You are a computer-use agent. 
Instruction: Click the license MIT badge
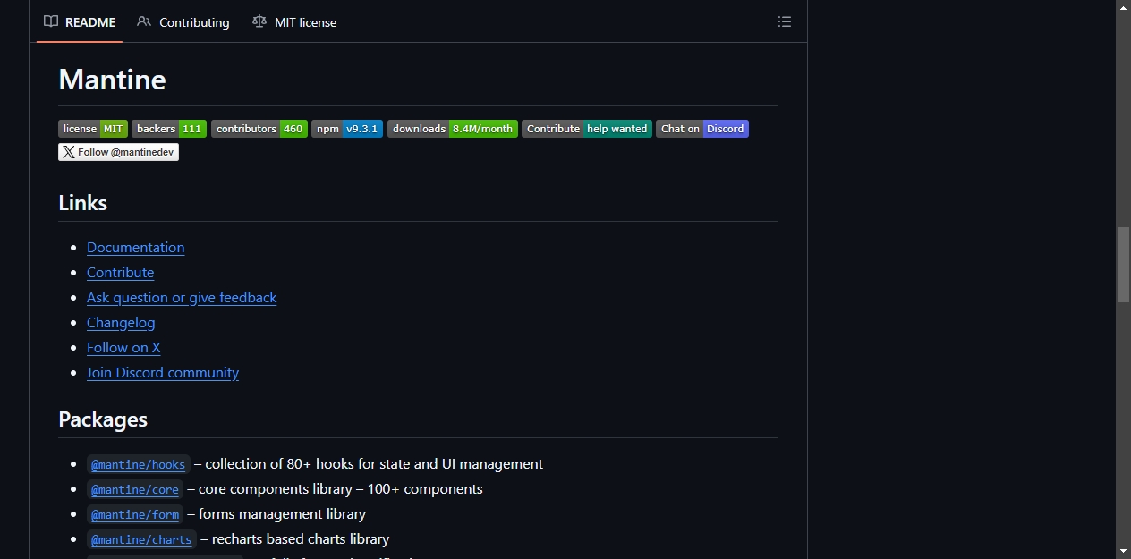(93, 129)
